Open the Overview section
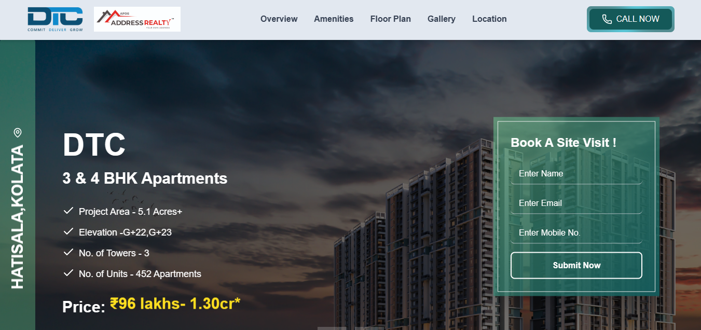Viewport: 701px width, 330px height. point(279,19)
